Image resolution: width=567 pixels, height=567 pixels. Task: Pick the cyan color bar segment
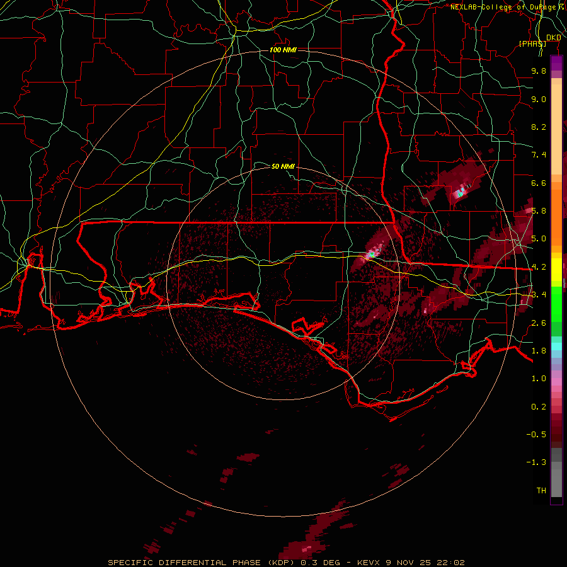pos(556,346)
